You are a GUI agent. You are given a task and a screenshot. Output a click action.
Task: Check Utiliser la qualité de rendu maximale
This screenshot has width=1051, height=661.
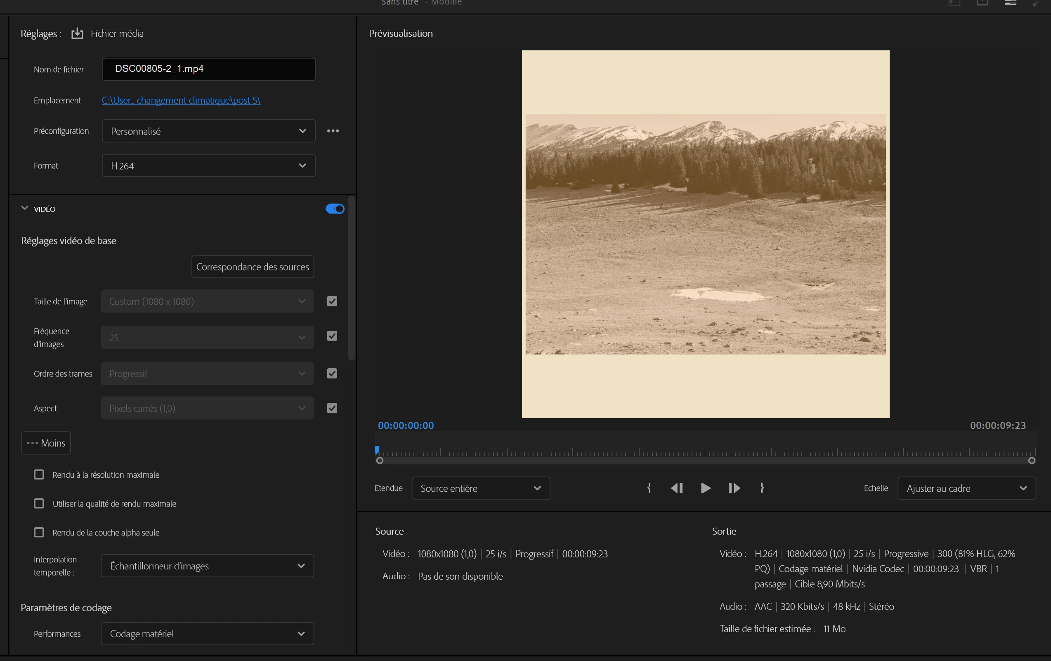point(39,503)
